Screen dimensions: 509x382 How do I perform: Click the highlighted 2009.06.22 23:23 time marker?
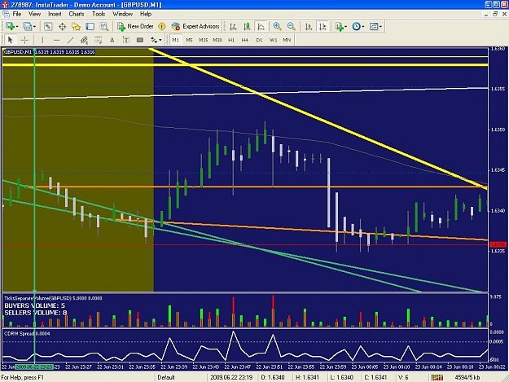click(35, 367)
